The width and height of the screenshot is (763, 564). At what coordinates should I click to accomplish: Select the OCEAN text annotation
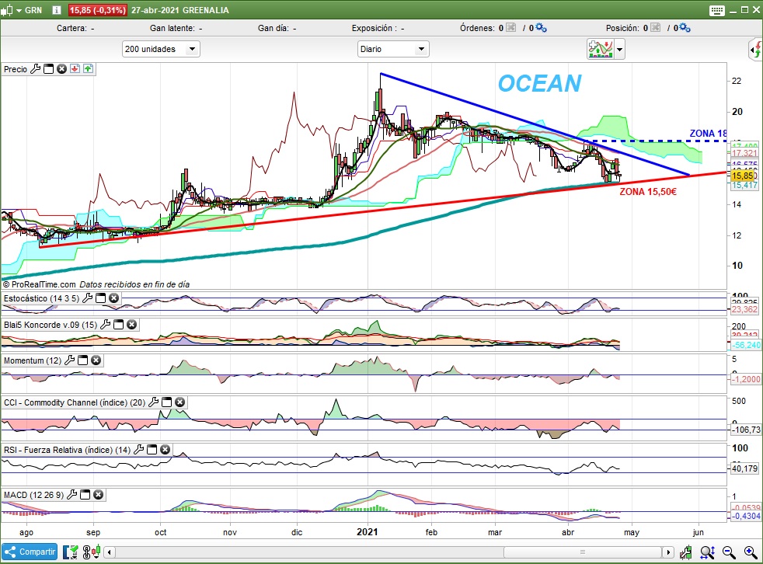point(540,84)
